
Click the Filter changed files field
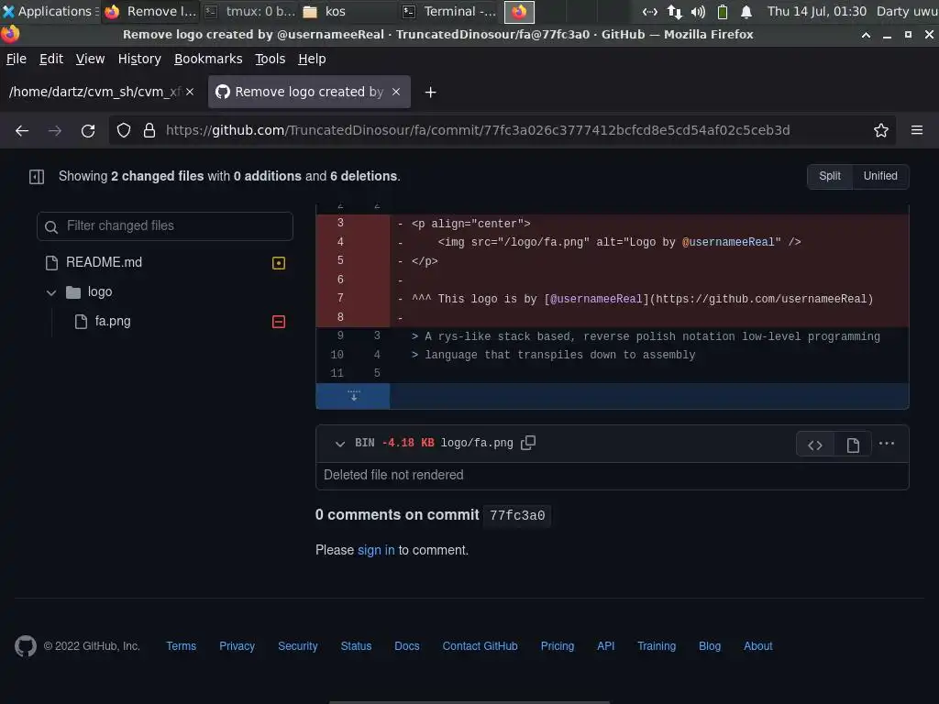click(165, 226)
